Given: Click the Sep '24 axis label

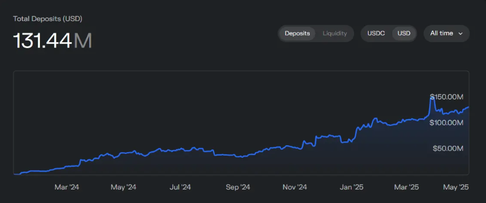Looking at the screenshot, I should click(238, 187).
